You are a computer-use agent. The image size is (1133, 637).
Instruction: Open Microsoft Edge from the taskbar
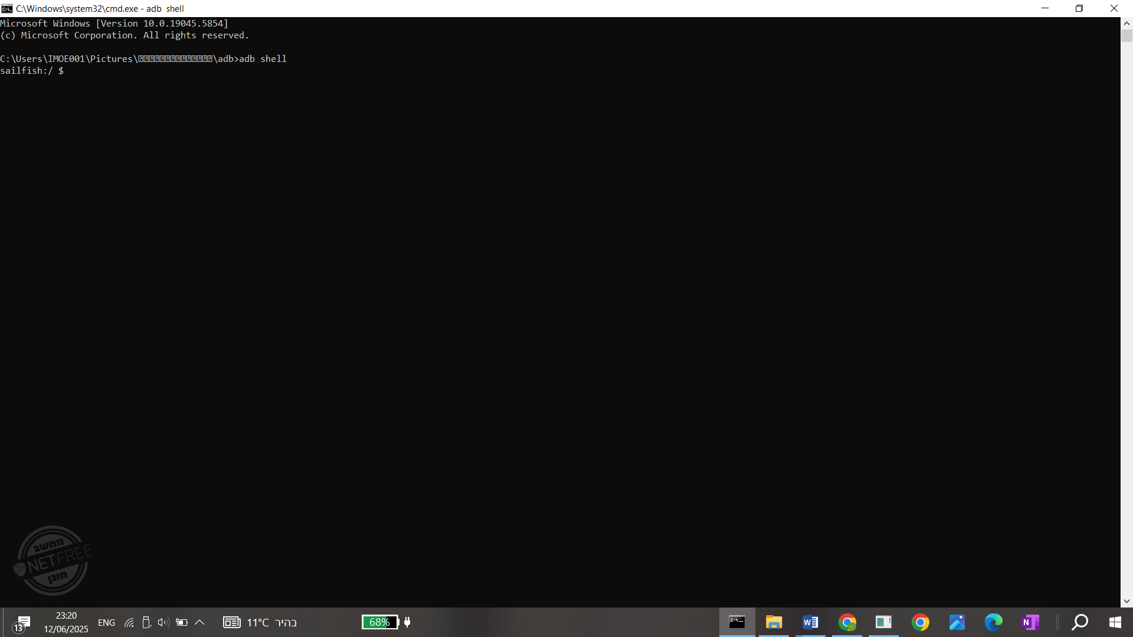click(x=993, y=622)
